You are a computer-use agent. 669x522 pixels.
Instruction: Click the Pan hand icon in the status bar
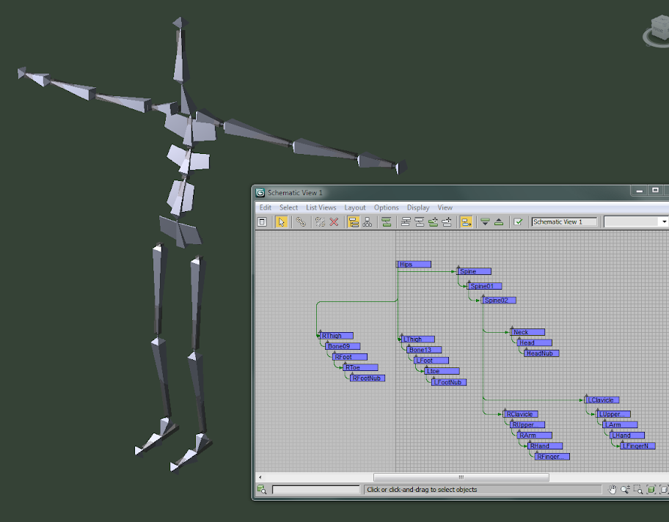coord(613,489)
